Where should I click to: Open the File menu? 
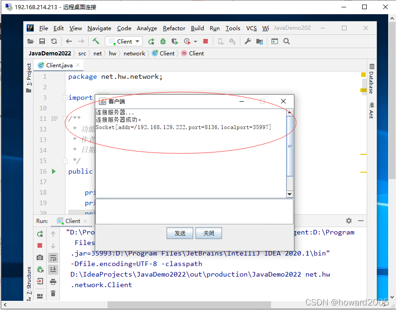[43, 28]
